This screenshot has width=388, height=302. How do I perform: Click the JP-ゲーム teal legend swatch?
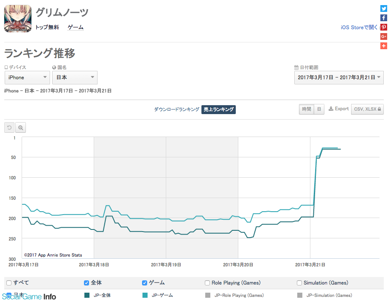pyautogui.click(x=145, y=295)
